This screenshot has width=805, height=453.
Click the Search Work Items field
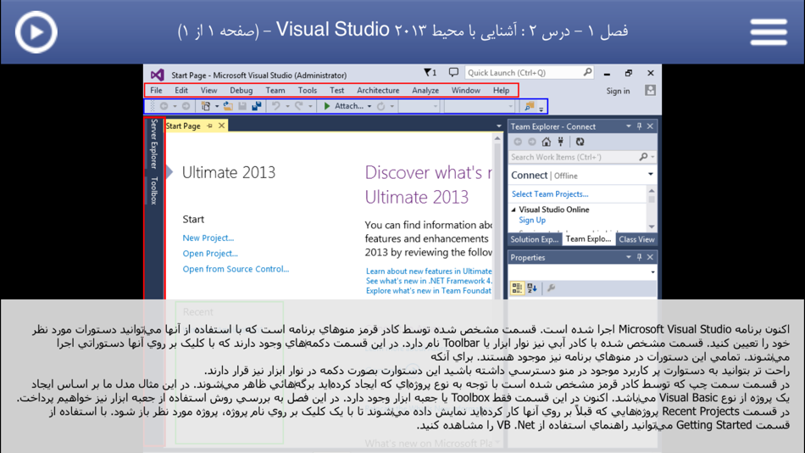pyautogui.click(x=582, y=157)
